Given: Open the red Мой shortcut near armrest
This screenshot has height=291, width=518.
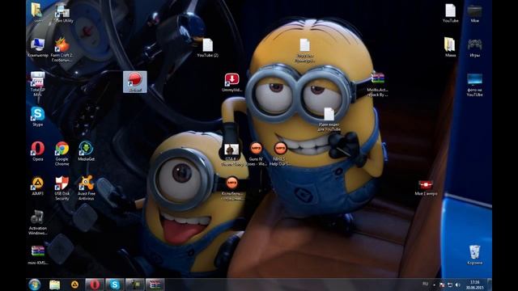Looking at the screenshot, I should pyautogui.click(x=426, y=188).
